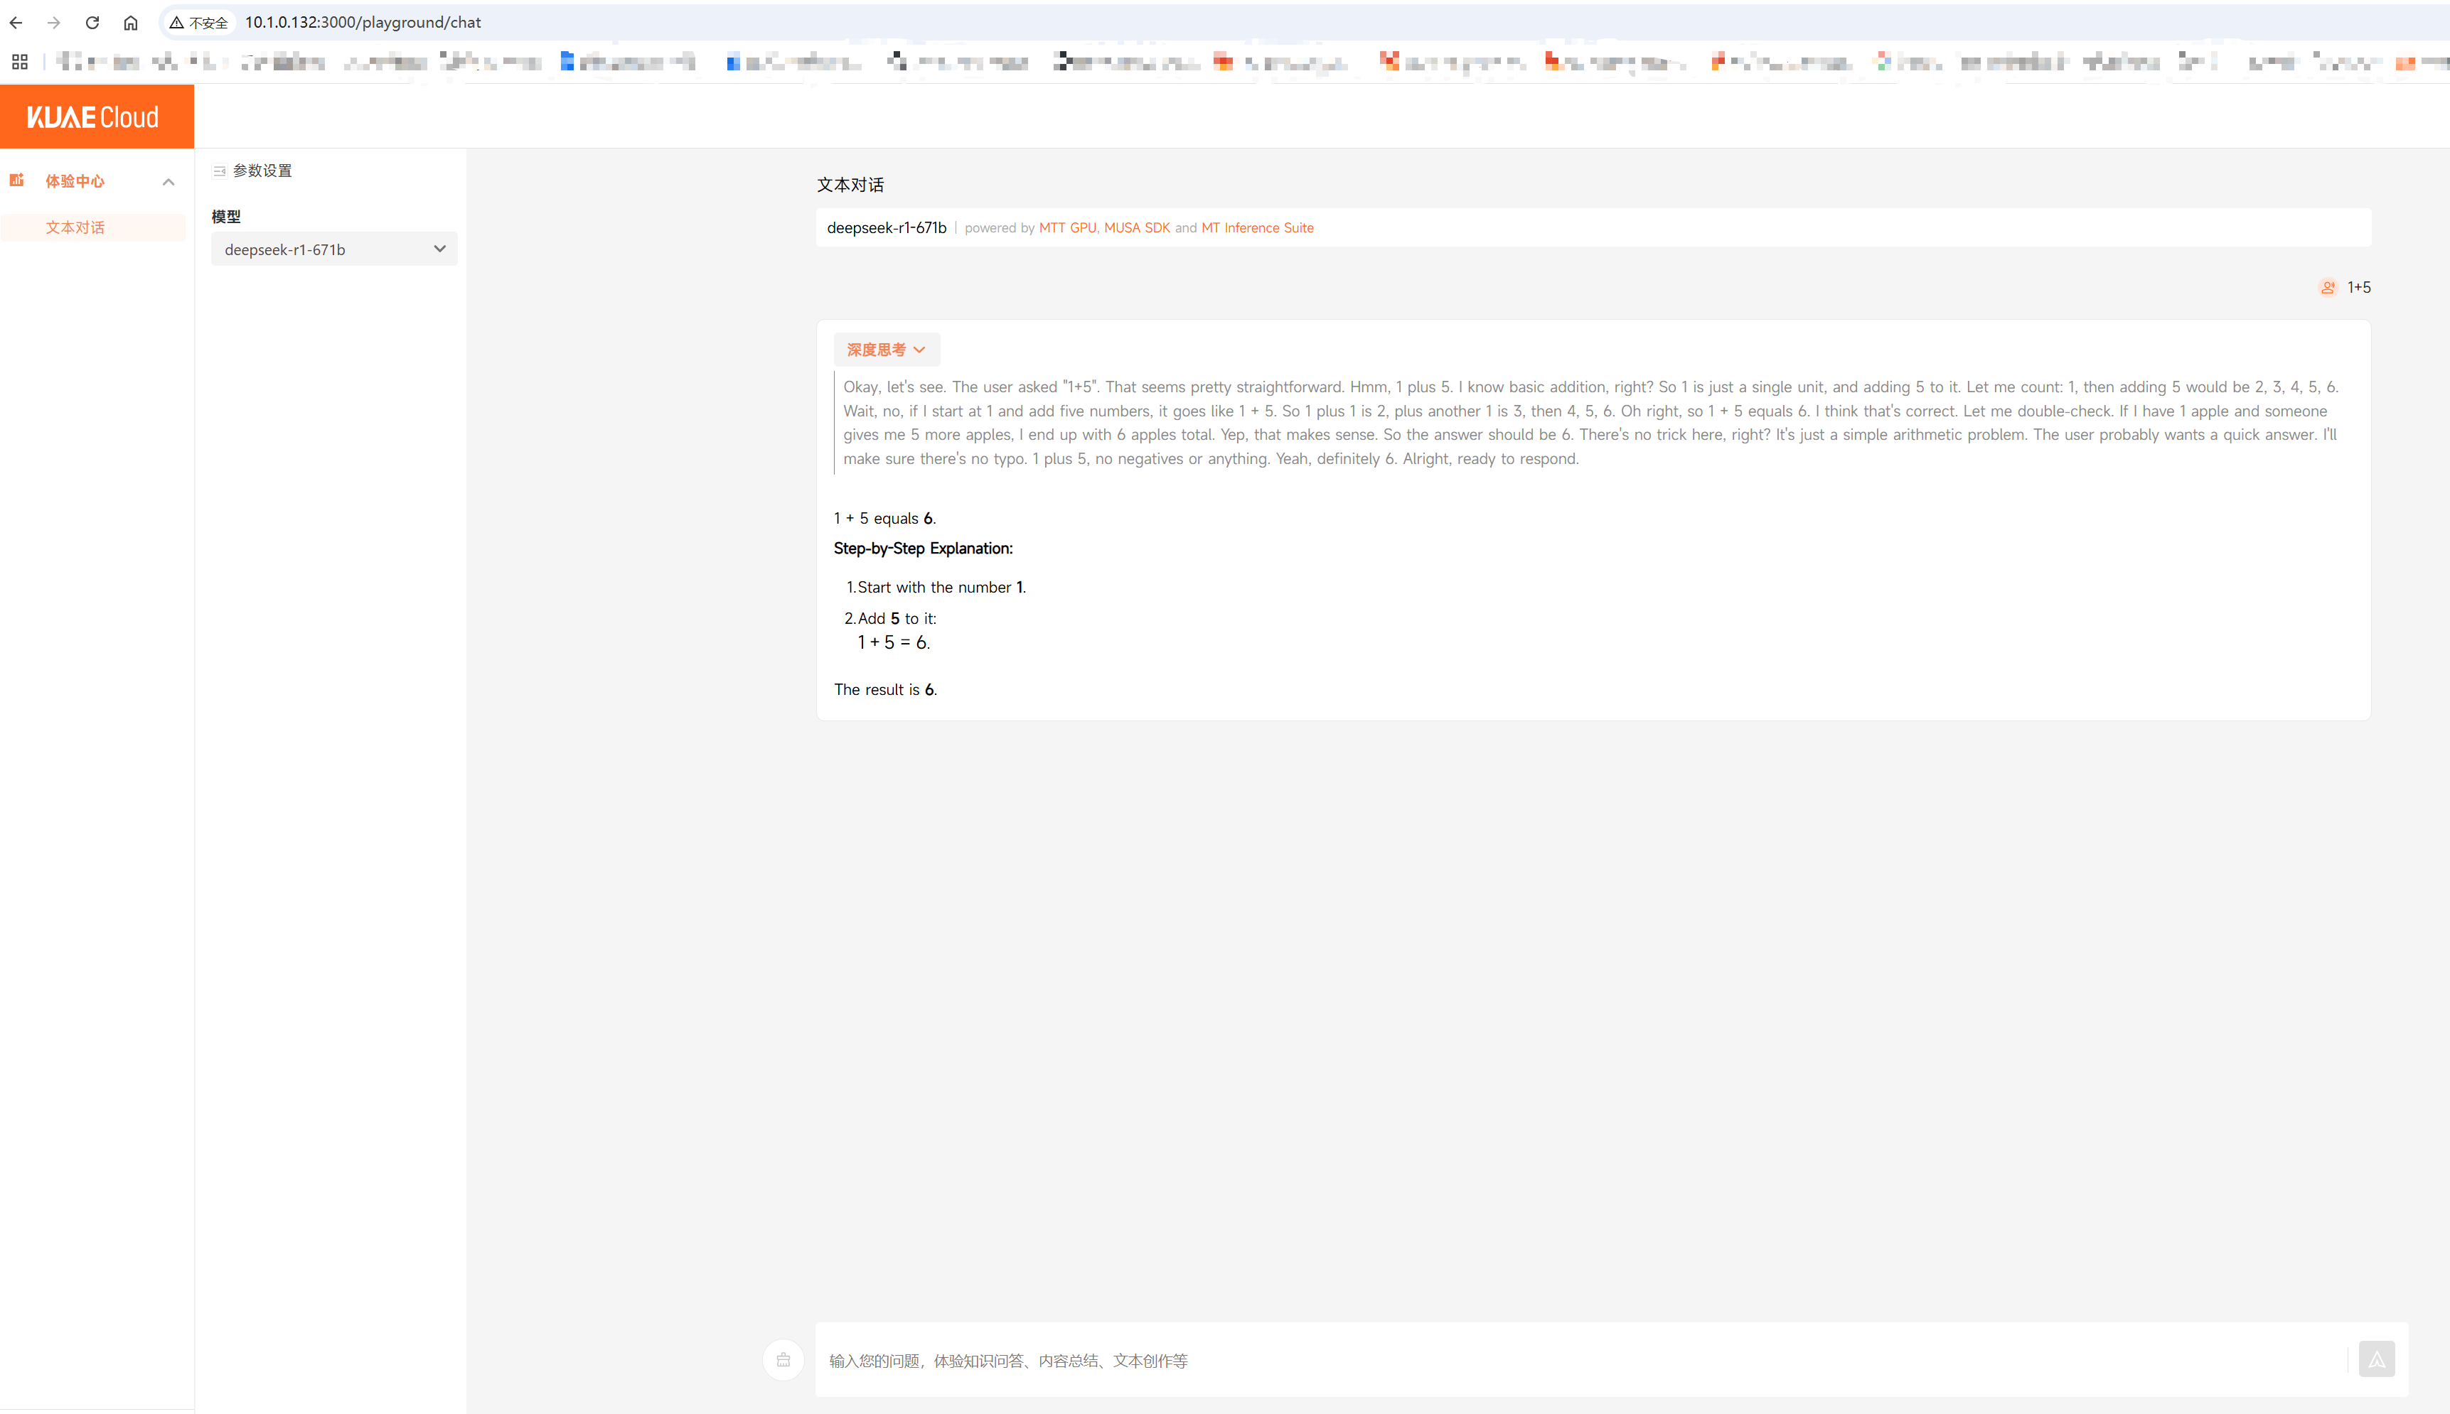Image resolution: width=2450 pixels, height=1414 pixels.
Task: Open the deepseek-r1-671b model dropdown
Action: pyautogui.click(x=333, y=249)
